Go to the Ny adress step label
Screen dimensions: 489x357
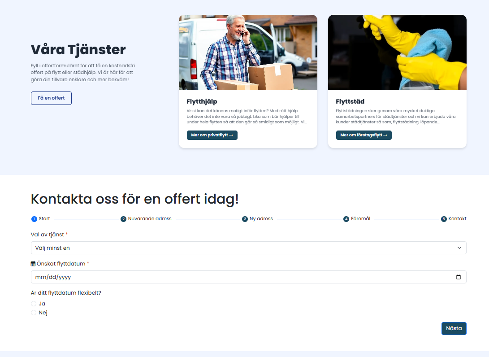tap(261, 219)
